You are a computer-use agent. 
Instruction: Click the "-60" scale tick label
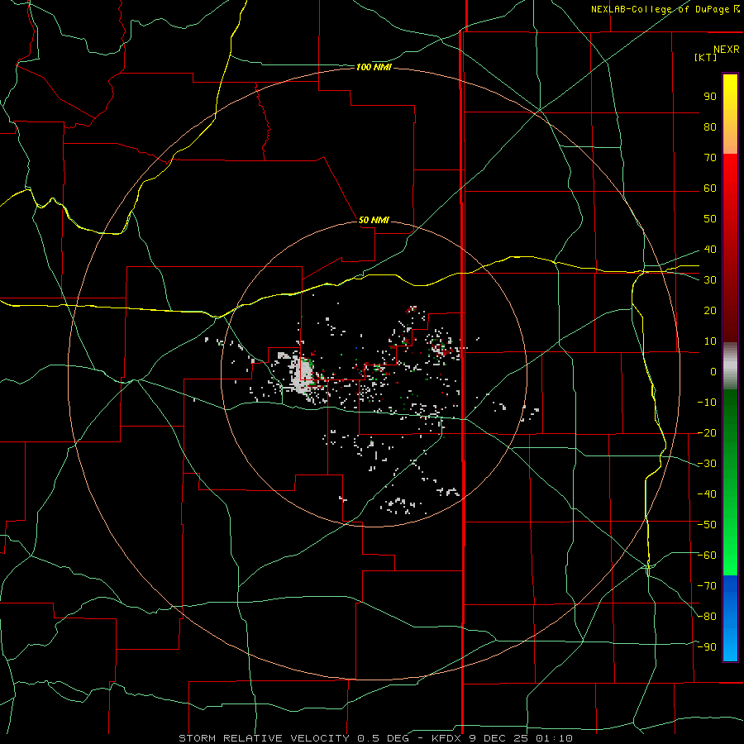click(707, 556)
